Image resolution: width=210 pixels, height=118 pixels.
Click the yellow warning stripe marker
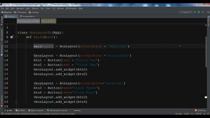pyautogui.click(x=206, y=97)
